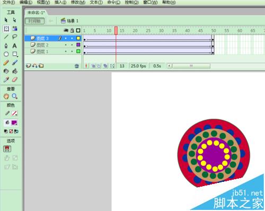Select the 图层 3 layer row
The image size is (265, 211).
click(x=53, y=38)
